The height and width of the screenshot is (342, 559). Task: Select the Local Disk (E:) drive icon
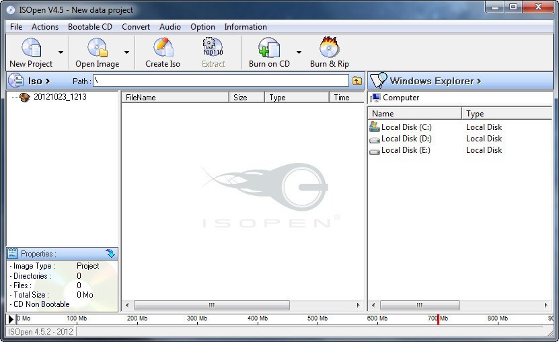click(x=375, y=151)
